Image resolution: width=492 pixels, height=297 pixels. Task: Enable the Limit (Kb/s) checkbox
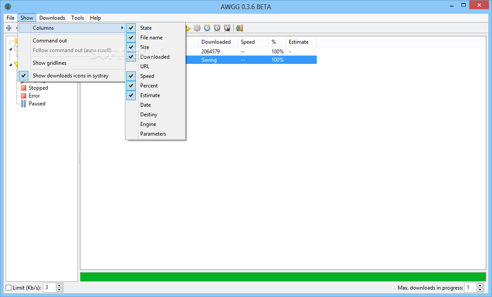click(9, 287)
